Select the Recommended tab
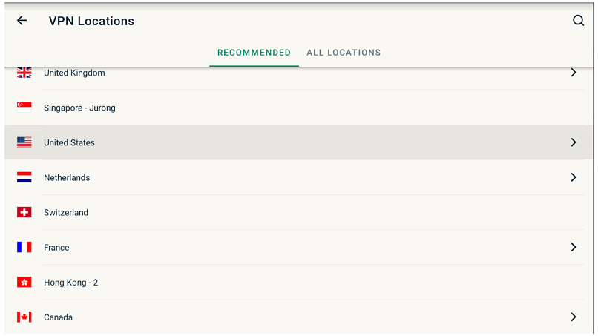 point(254,53)
